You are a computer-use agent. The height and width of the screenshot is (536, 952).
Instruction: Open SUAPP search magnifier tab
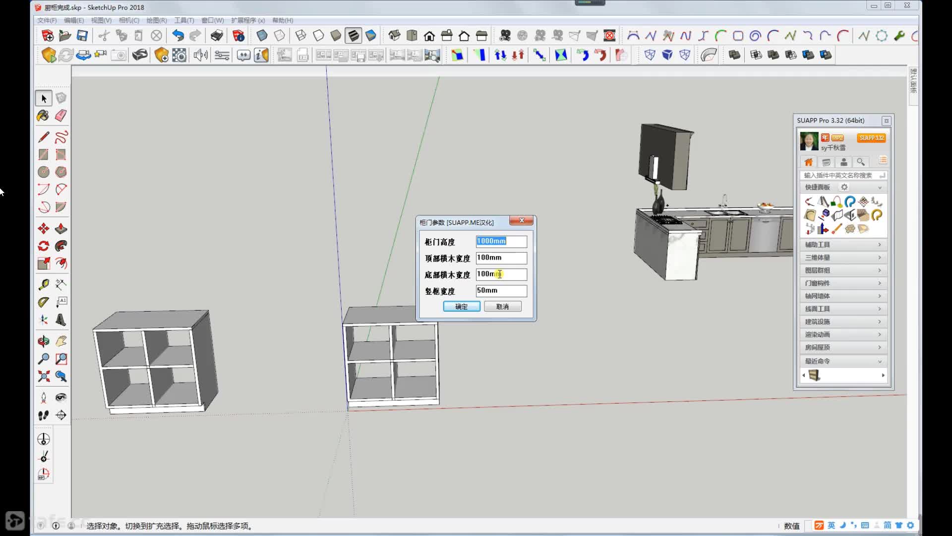click(x=861, y=162)
